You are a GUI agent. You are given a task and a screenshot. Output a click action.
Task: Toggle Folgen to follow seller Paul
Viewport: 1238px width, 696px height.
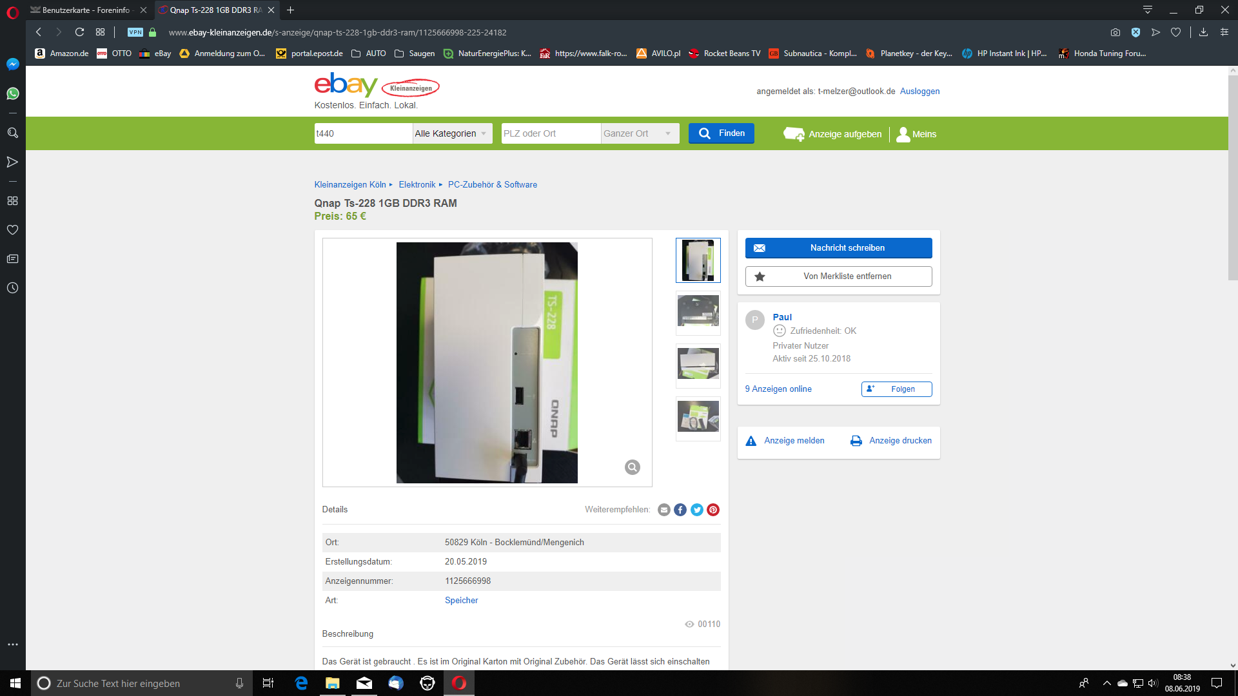[896, 389]
